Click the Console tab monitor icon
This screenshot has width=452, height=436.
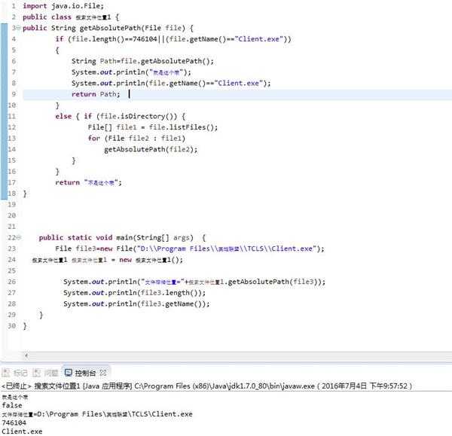[69, 373]
